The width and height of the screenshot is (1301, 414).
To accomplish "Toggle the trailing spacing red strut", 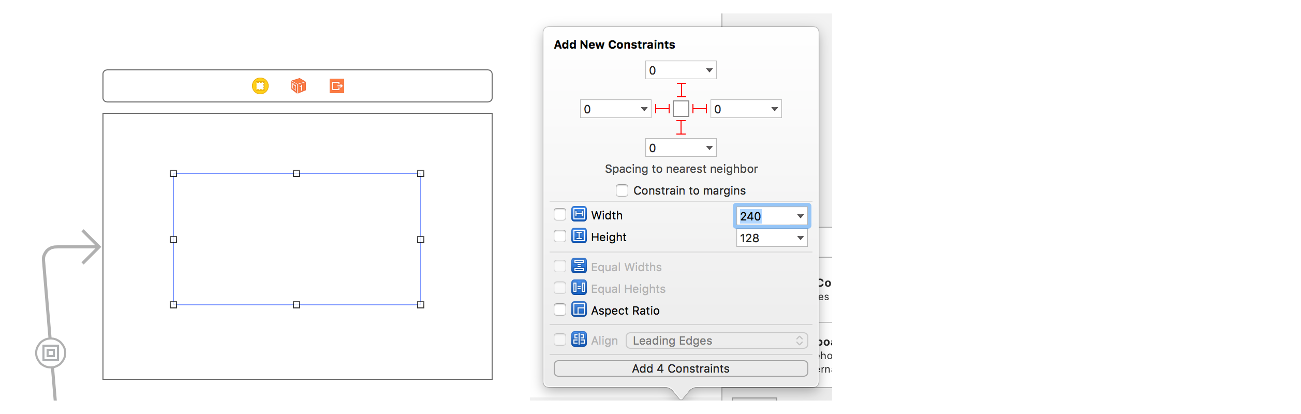I will (x=700, y=109).
